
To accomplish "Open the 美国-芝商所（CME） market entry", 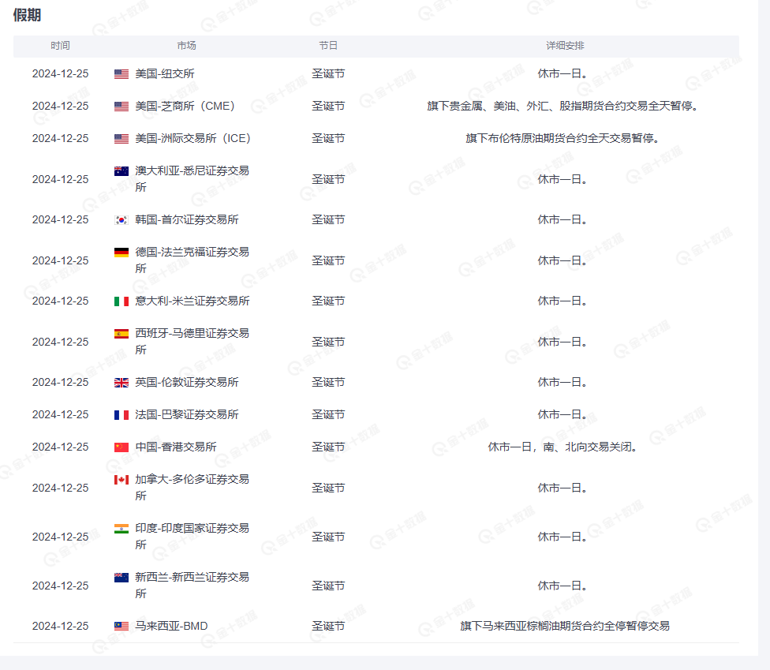I will (x=187, y=106).
